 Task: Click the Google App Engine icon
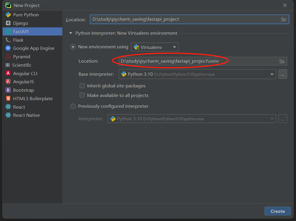tap(8, 48)
